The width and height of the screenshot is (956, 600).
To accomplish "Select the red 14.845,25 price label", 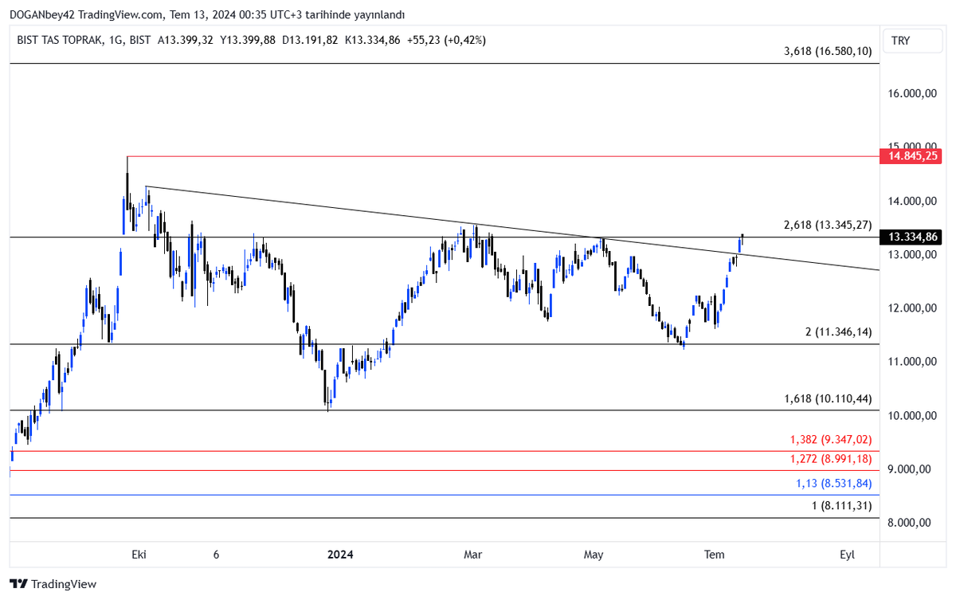I will 911,156.
